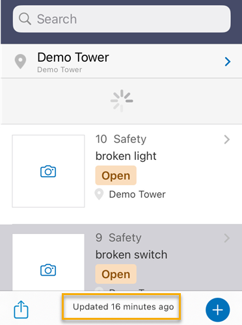Tap Open status badge on broken light
This screenshot has width=242, height=325.
(116, 175)
